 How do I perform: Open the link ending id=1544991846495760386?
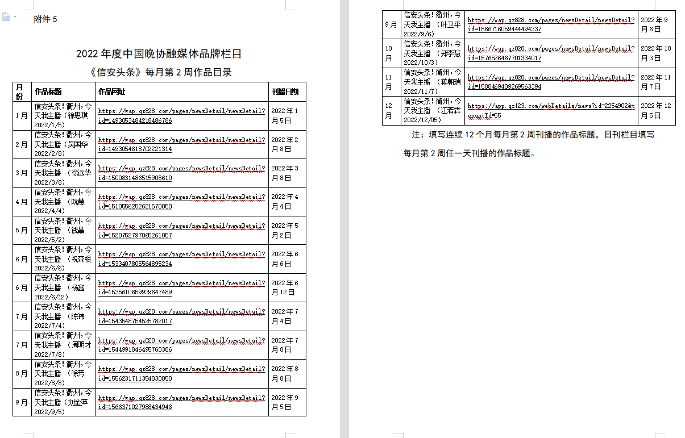(x=181, y=345)
